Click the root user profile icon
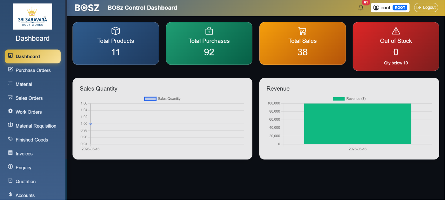The height and width of the screenshot is (200, 445). (376, 8)
